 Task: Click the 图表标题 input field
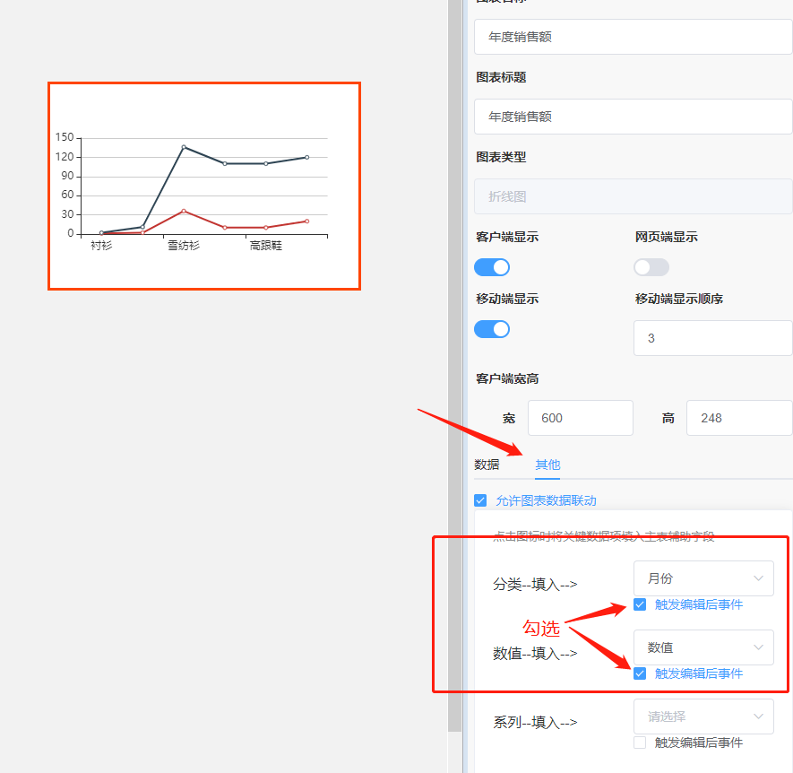[633, 117]
